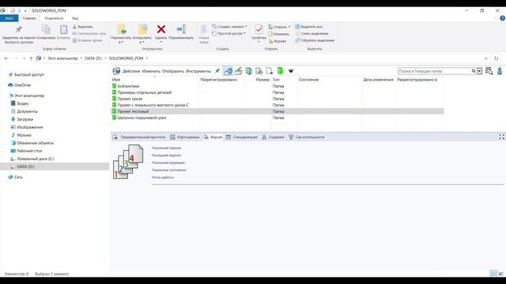Switch to the Вид ribbon tab
The width and height of the screenshot is (506, 284).
coord(75,18)
